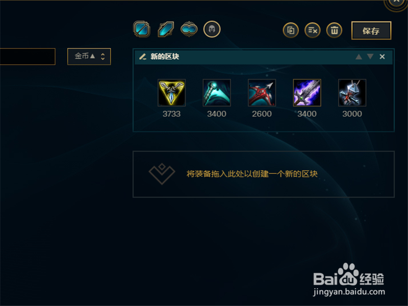Move the 新的区块 block down
Image resolution: width=408 pixels, height=306 pixels.
point(370,57)
